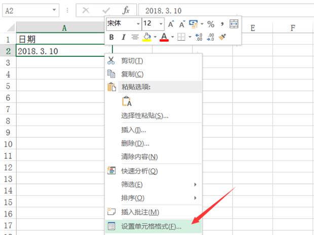Open the font size 12 dropdown
The width and height of the screenshot is (314, 235).
(161, 24)
